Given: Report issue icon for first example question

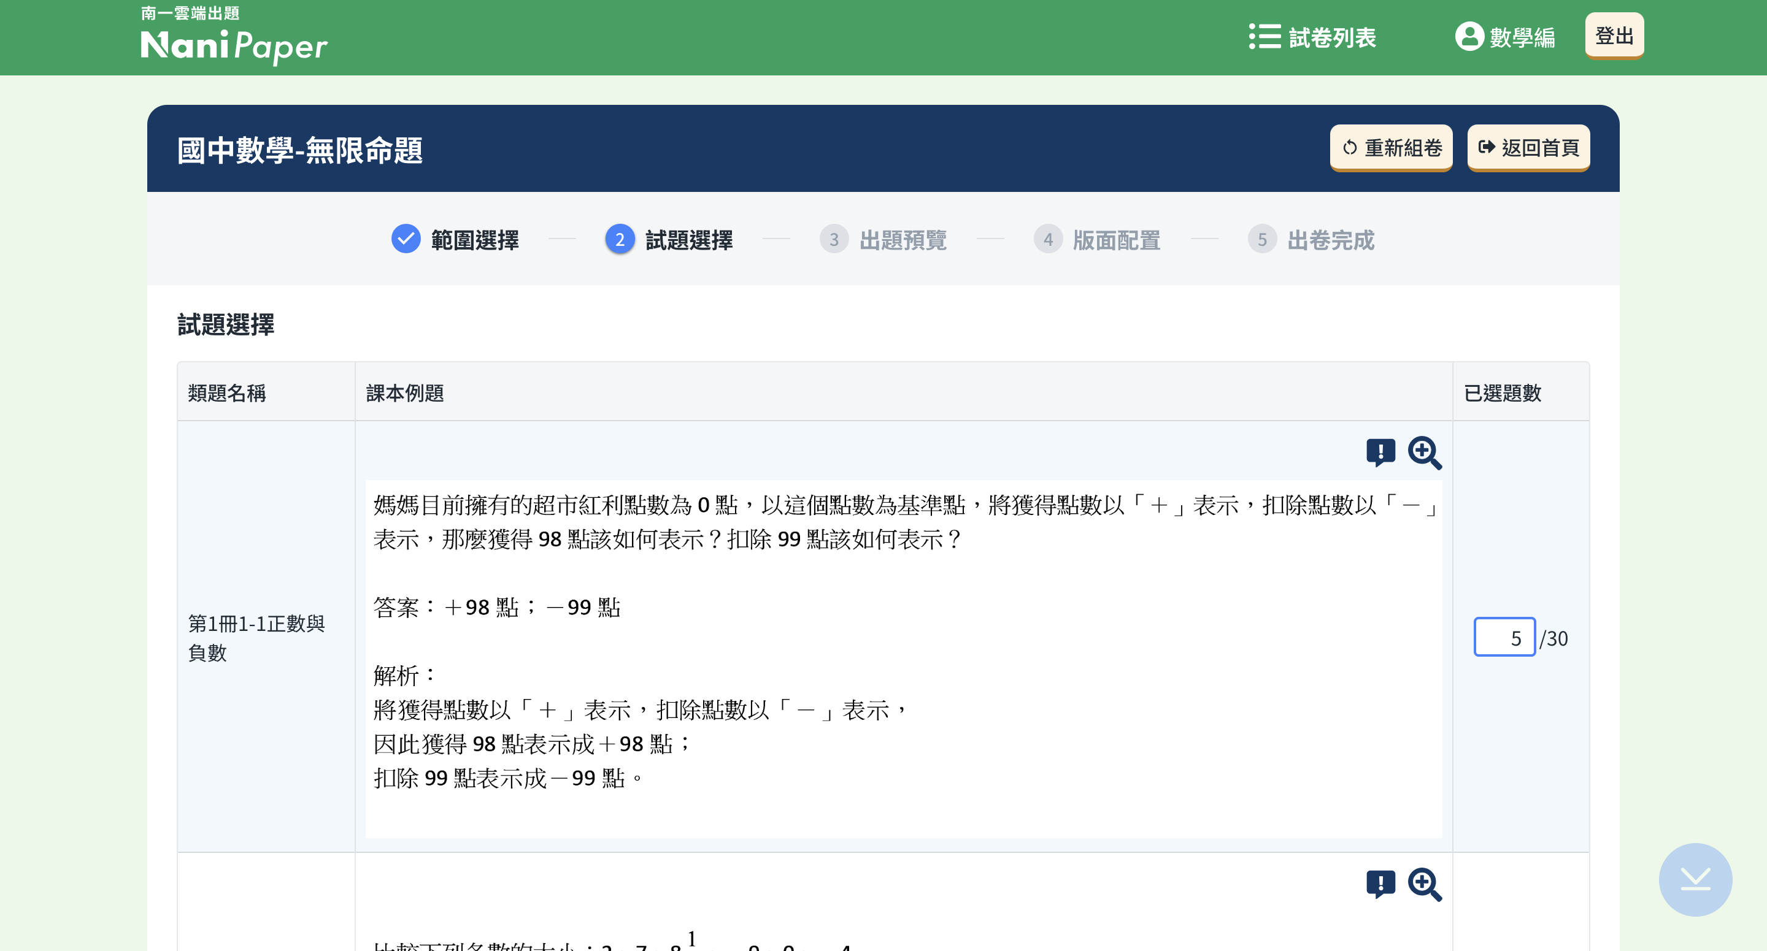Looking at the screenshot, I should [1381, 453].
